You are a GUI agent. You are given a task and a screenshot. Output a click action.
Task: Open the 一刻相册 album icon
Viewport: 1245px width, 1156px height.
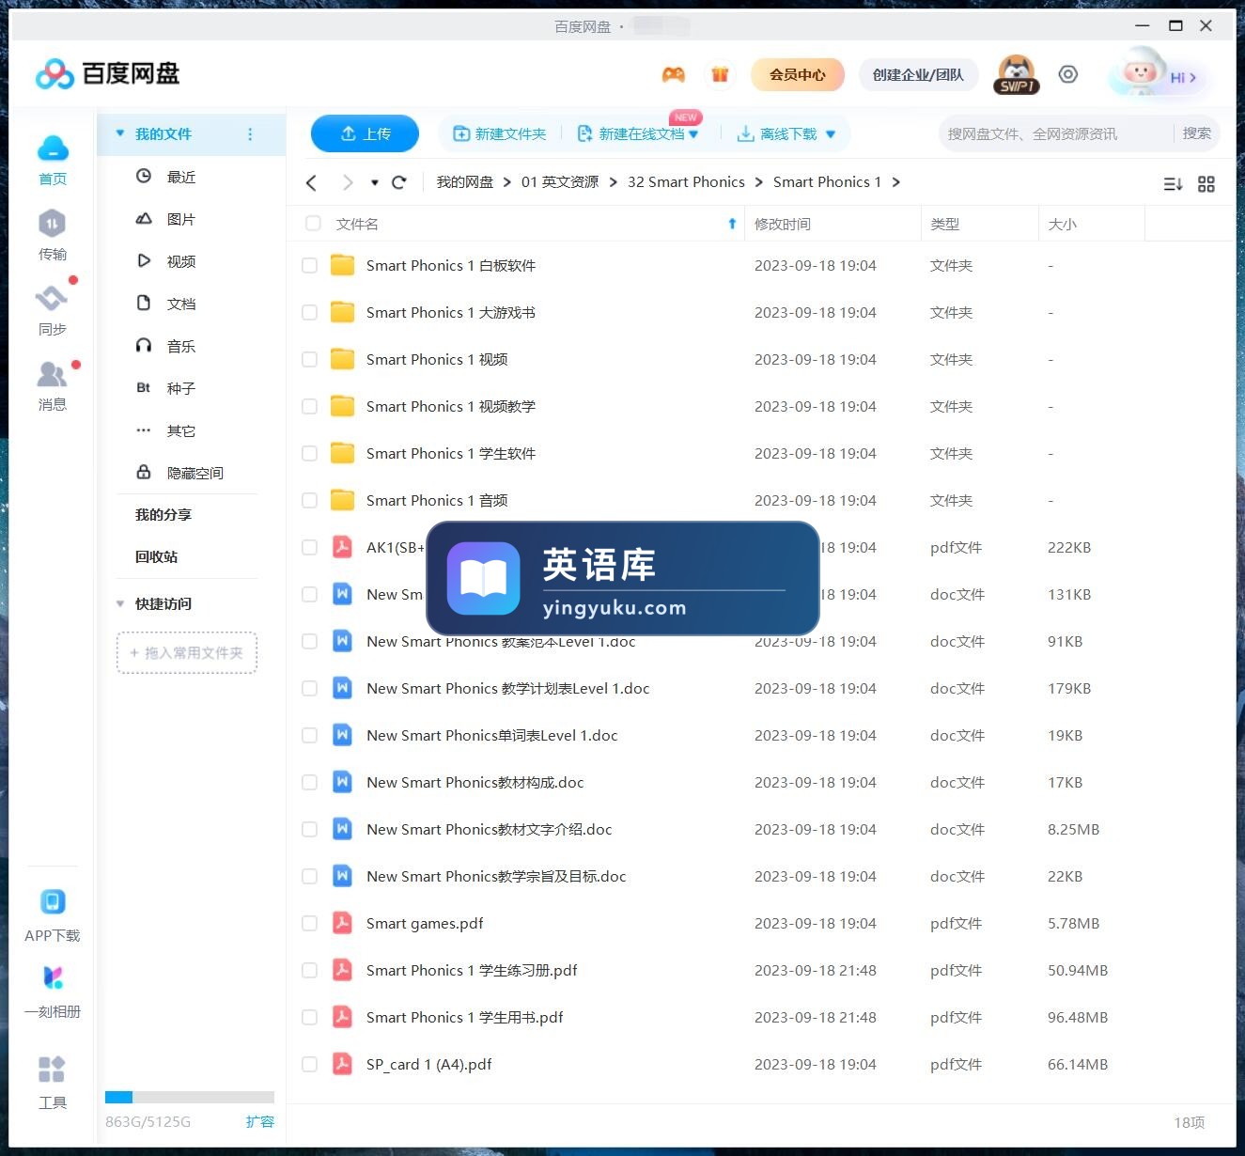(53, 977)
